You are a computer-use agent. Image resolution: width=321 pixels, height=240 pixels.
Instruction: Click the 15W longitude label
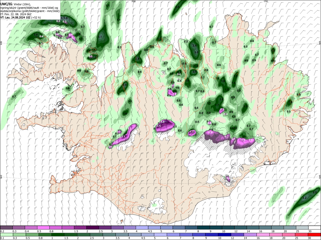[265, 1]
